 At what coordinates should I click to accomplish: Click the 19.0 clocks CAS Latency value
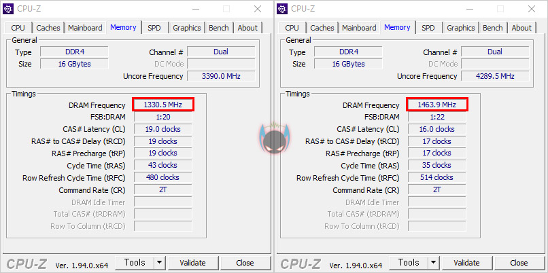click(163, 129)
